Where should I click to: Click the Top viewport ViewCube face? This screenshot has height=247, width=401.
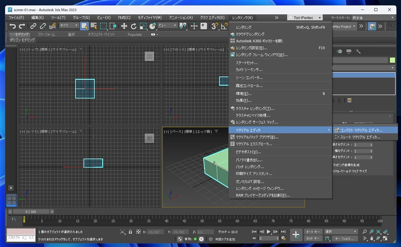pyautogui.click(x=149, y=56)
